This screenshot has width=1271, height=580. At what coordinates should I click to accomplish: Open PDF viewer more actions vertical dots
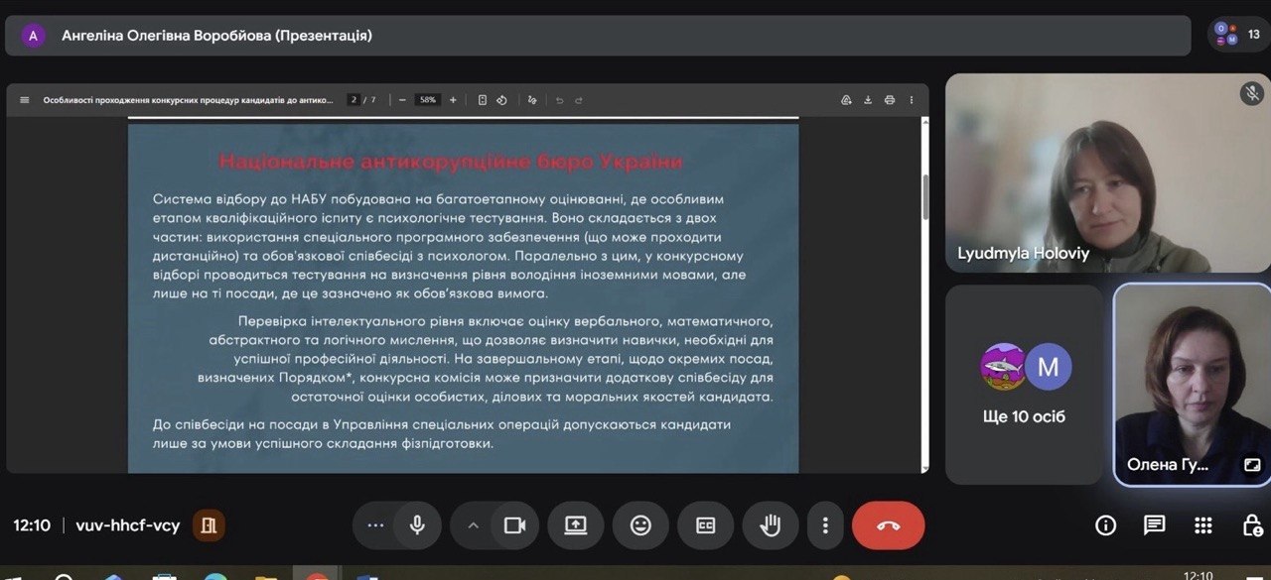pyautogui.click(x=911, y=100)
